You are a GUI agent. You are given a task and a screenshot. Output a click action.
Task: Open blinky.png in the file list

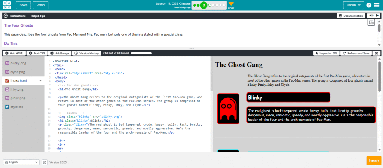coord(18,63)
